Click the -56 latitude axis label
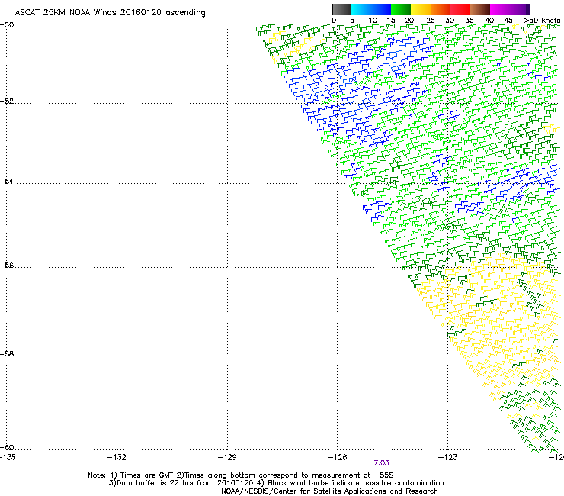Image resolution: width=564 pixels, height=496 pixels. 7,266
